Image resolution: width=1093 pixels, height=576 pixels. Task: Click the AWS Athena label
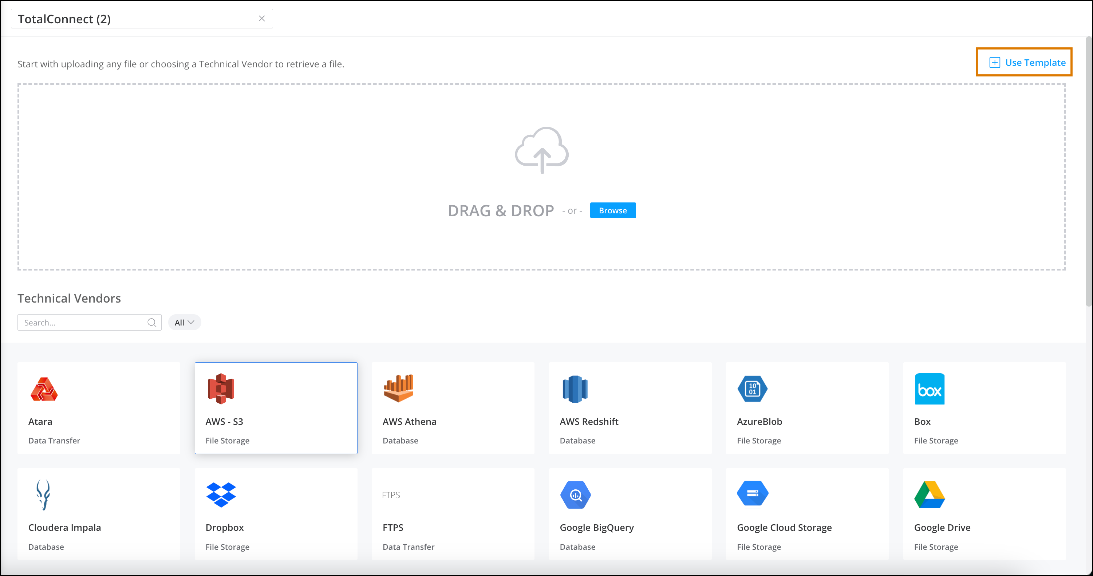point(409,421)
